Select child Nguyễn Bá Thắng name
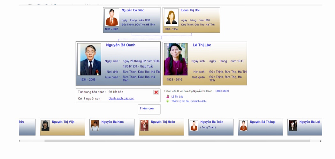Viewport: 335px width, 159px height. click(x=262, y=122)
